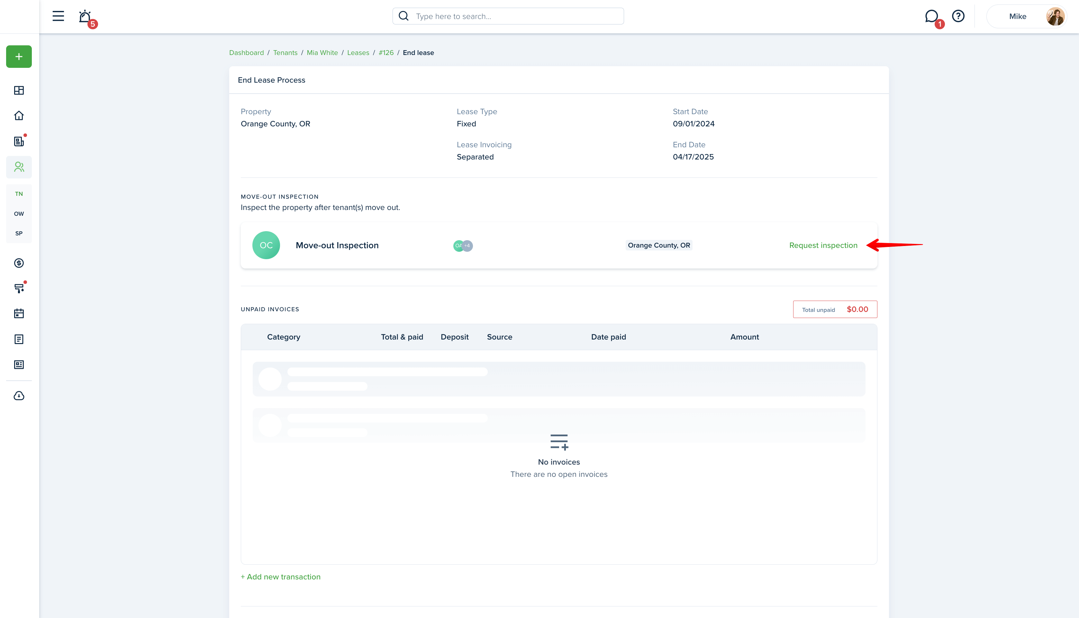Viewport: 1079px width, 618px height.
Task: Click Add new transaction link
Action: point(280,577)
